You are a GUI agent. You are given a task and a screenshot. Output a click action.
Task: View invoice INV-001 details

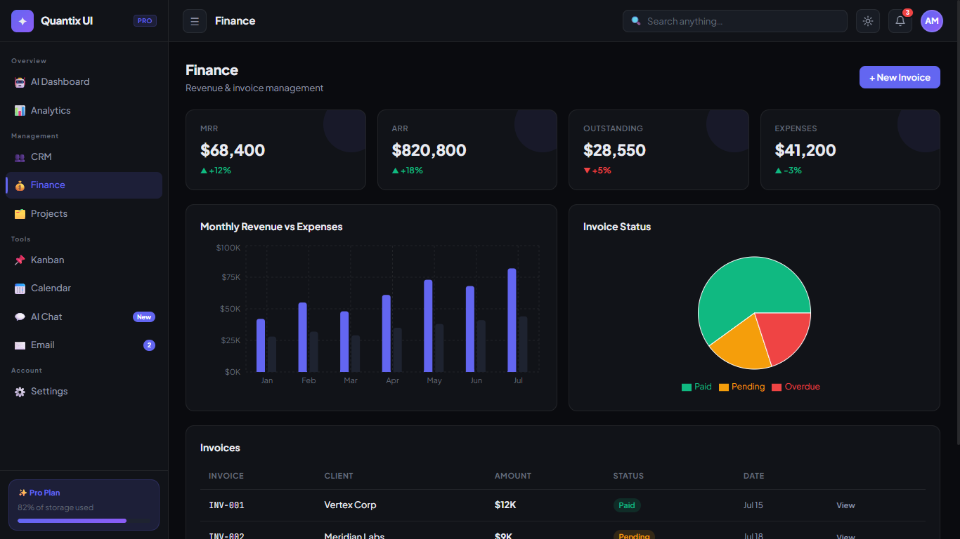coord(845,505)
